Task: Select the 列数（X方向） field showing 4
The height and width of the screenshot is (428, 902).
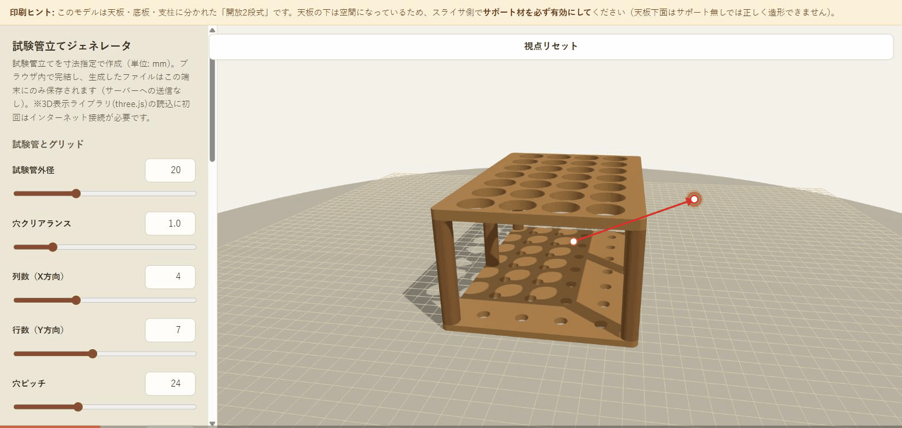Action: click(x=170, y=277)
